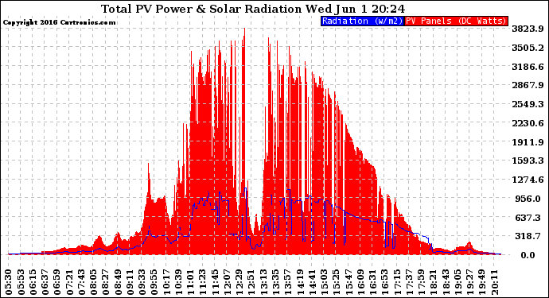549x298 pixels.
Task: Click the 20:11 time label
Action: [x=493, y=282]
